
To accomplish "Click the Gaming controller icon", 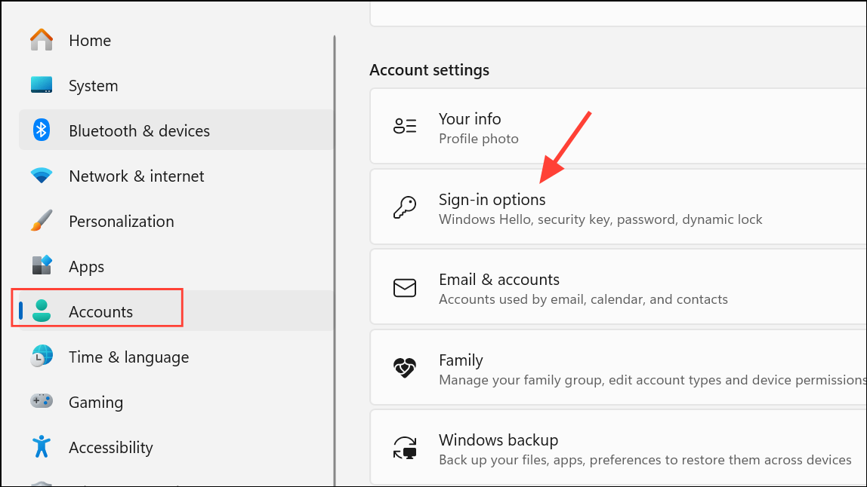I will coord(42,402).
